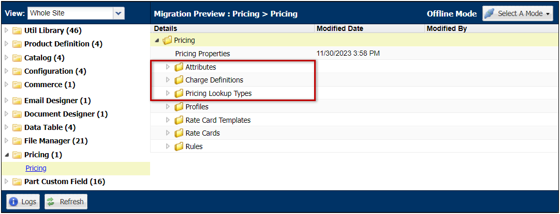The height and width of the screenshot is (214, 560).
Task: Click the Refresh button
Action: [x=66, y=202]
